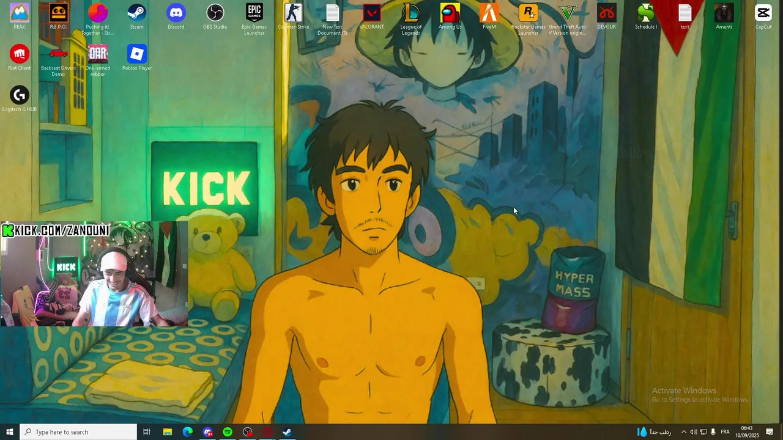
Task: Switch to OBS in the taskbar
Action: click(x=248, y=432)
